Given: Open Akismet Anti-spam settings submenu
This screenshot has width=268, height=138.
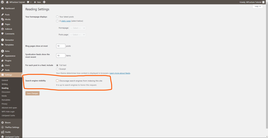Looking at the screenshot, I should point(9,108).
